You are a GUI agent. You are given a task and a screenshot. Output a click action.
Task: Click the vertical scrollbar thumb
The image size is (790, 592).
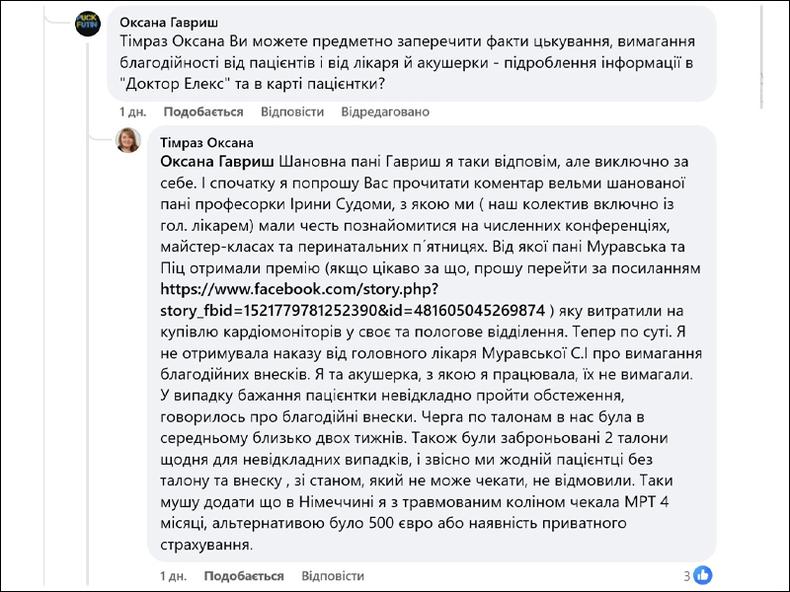coord(761,56)
